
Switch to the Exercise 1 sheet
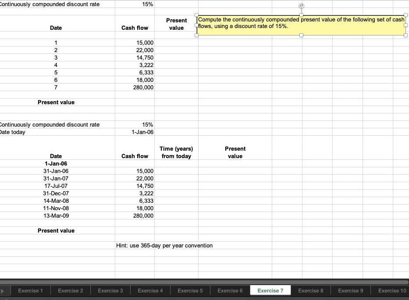(x=30, y=290)
